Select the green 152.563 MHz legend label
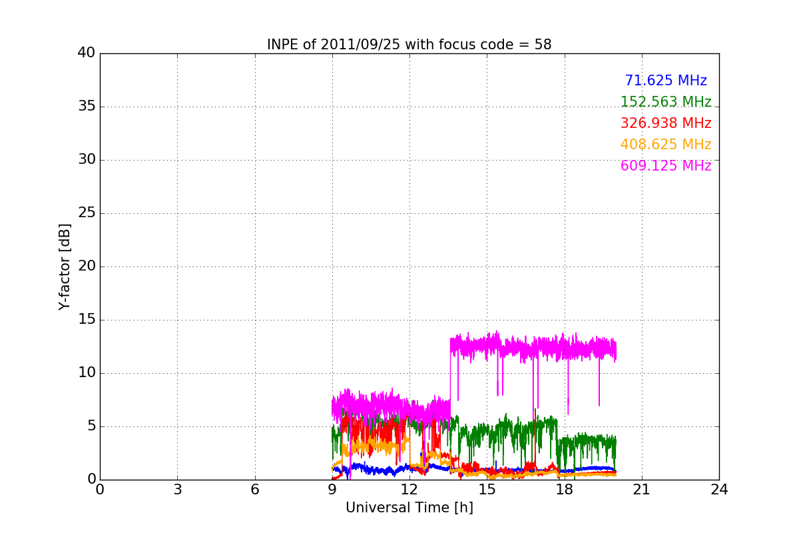Image resolution: width=799 pixels, height=533 pixels. tap(666, 102)
